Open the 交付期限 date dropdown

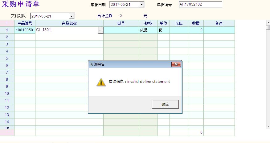[x=72, y=16]
